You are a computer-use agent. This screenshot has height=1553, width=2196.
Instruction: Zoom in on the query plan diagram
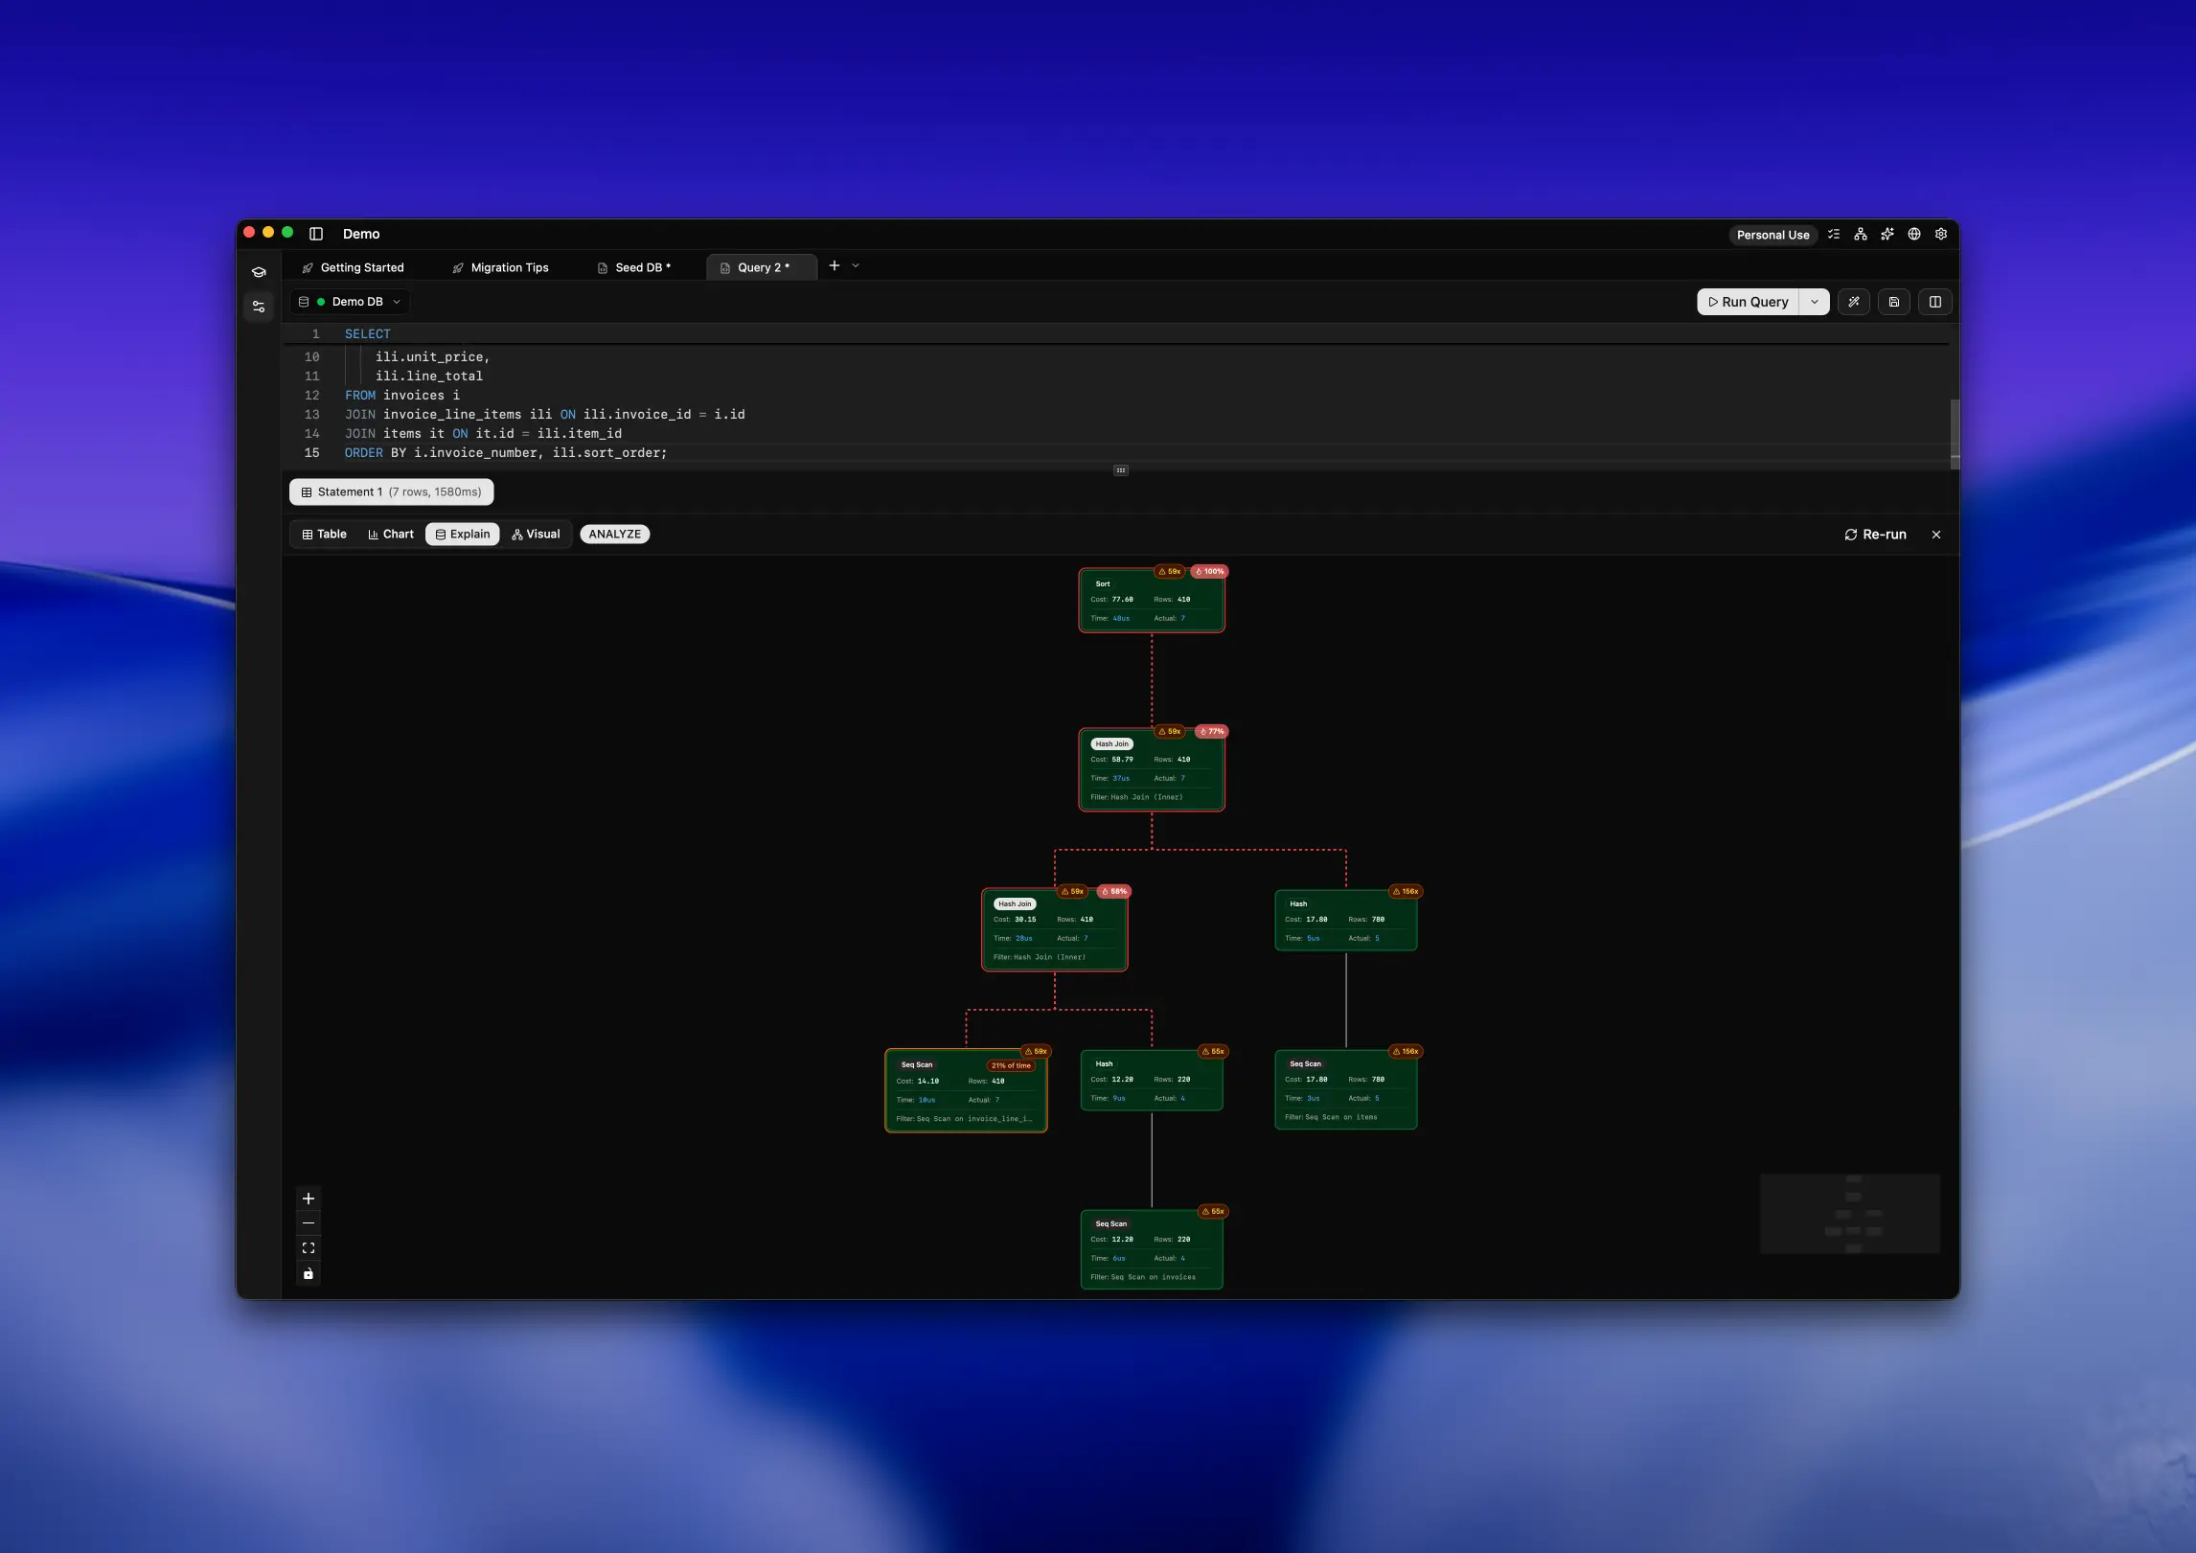coord(309,1198)
